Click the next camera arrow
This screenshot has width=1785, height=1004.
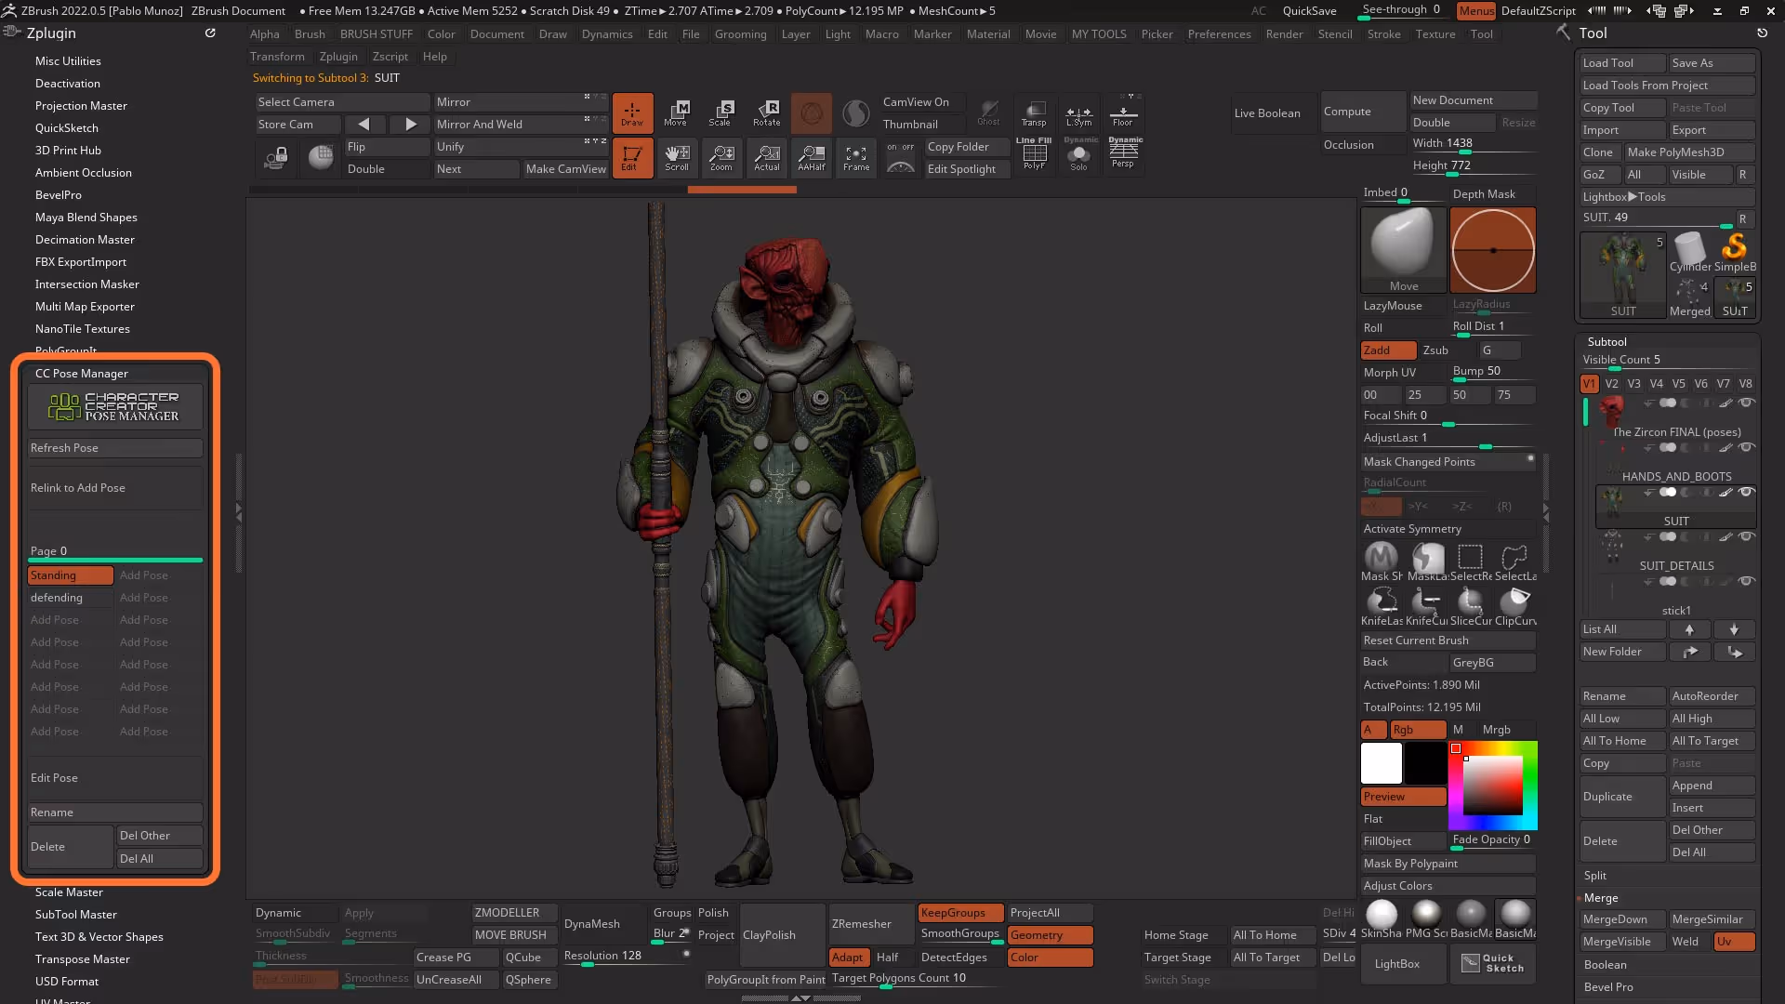(x=410, y=124)
